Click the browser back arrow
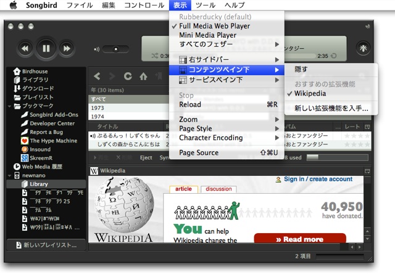395x277 pixels. click(98, 76)
